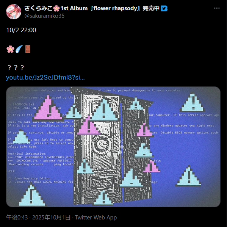
Task: Open the youtu.be/Jz2SeJDfmI8 link
Action: (x=45, y=77)
